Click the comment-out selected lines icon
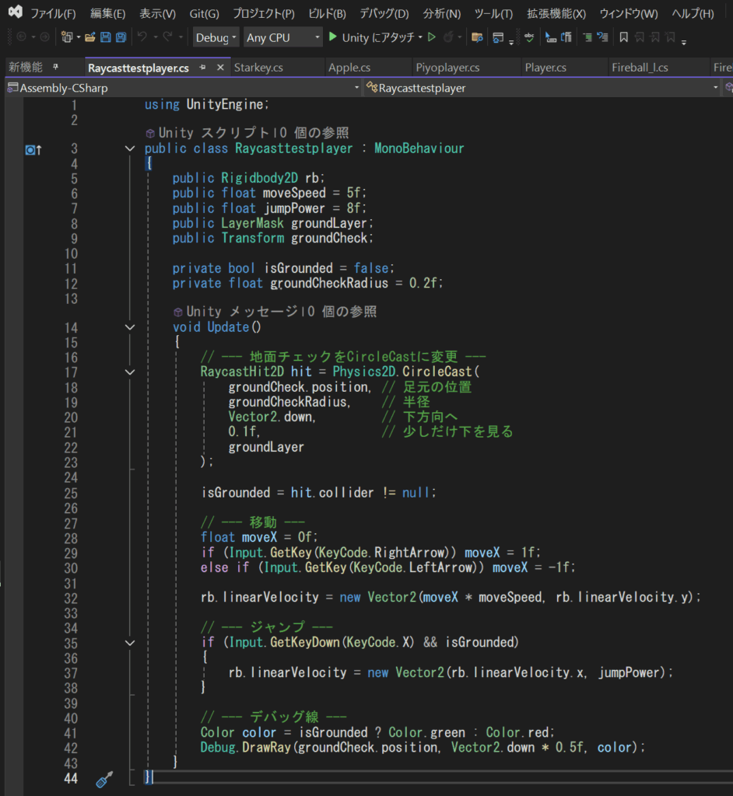Viewport: 733px width, 796px height. (587, 37)
